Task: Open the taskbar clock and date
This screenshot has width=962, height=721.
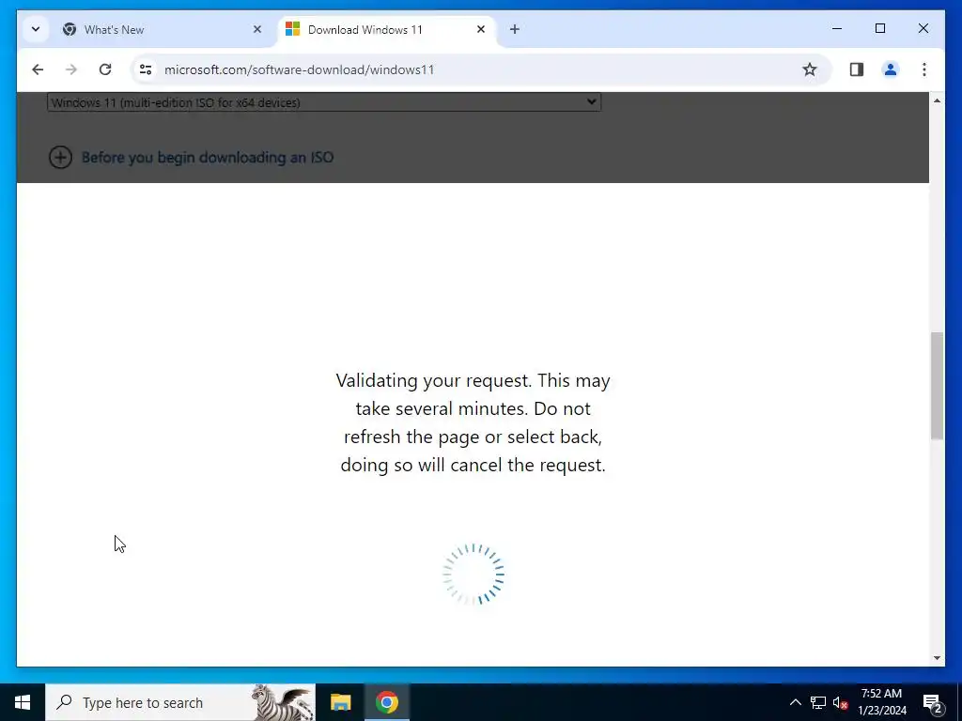Action: tap(881, 702)
